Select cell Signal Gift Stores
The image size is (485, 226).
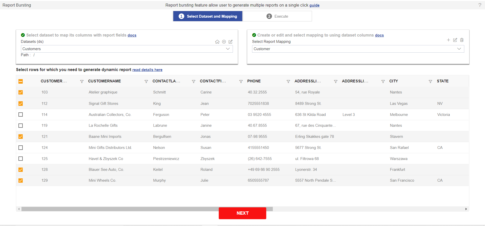click(x=103, y=104)
